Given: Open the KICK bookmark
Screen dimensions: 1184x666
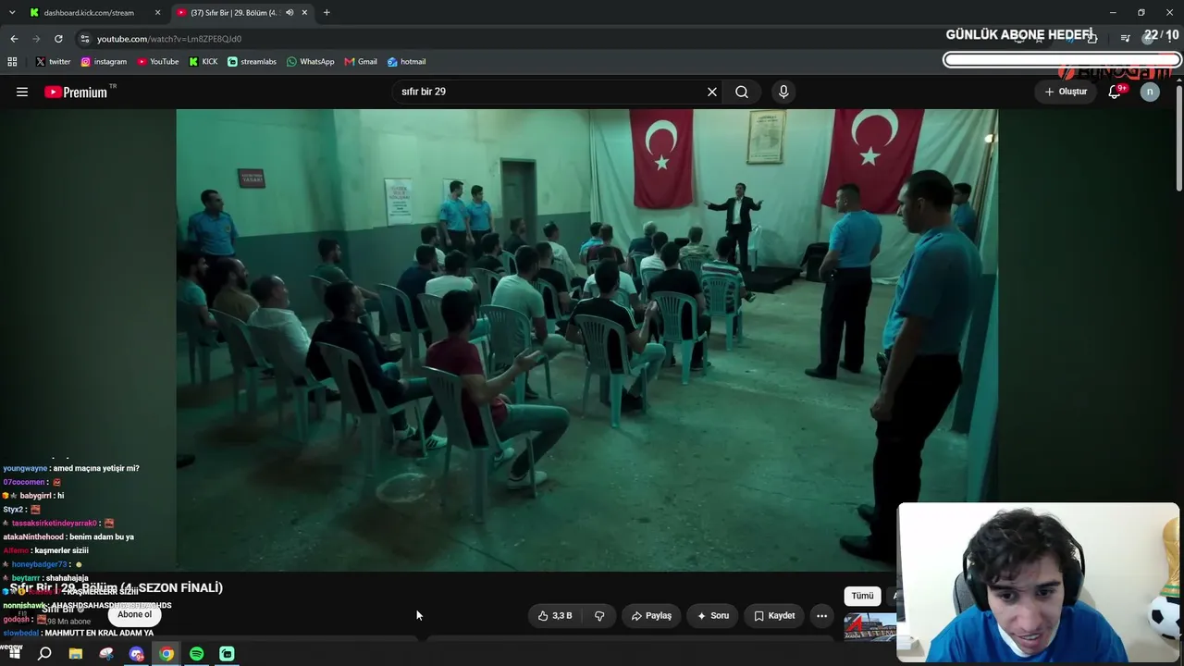Looking at the screenshot, I should tap(203, 62).
